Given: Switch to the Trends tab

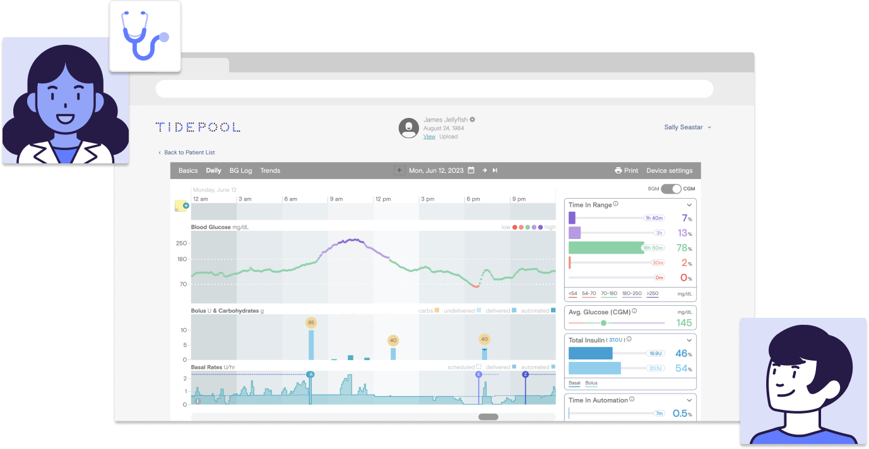Looking at the screenshot, I should 270,170.
